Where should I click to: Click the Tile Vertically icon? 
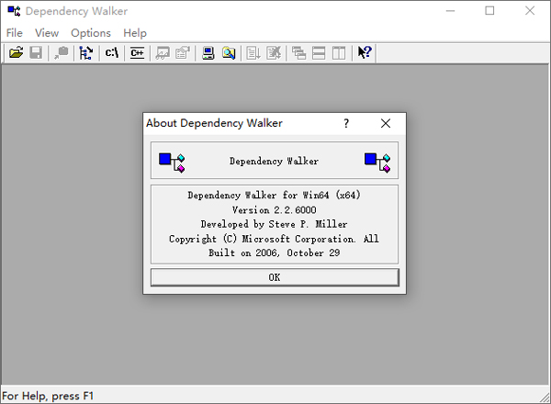coord(339,53)
